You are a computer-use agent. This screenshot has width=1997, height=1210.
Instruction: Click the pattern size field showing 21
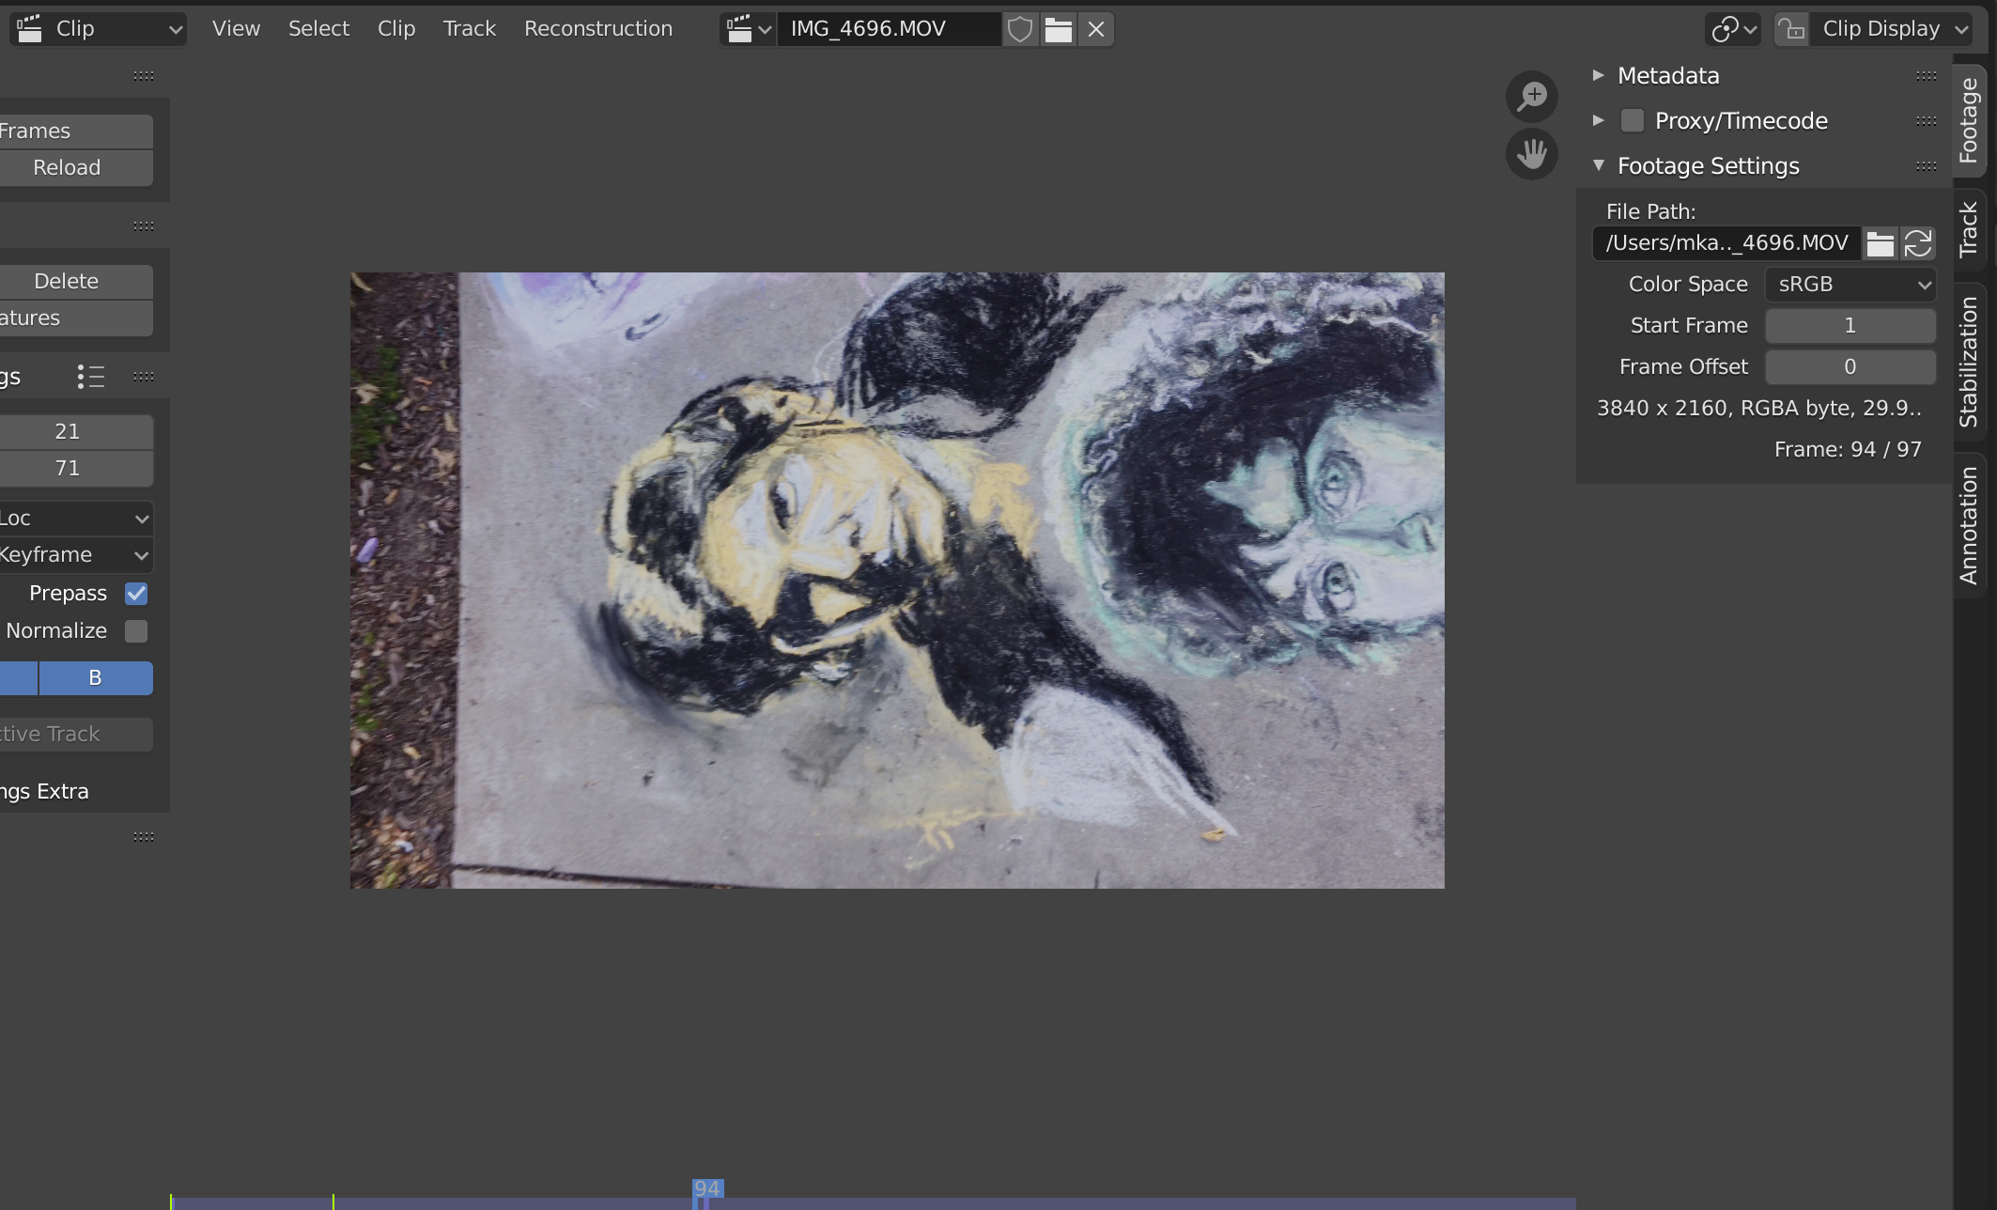(x=76, y=432)
